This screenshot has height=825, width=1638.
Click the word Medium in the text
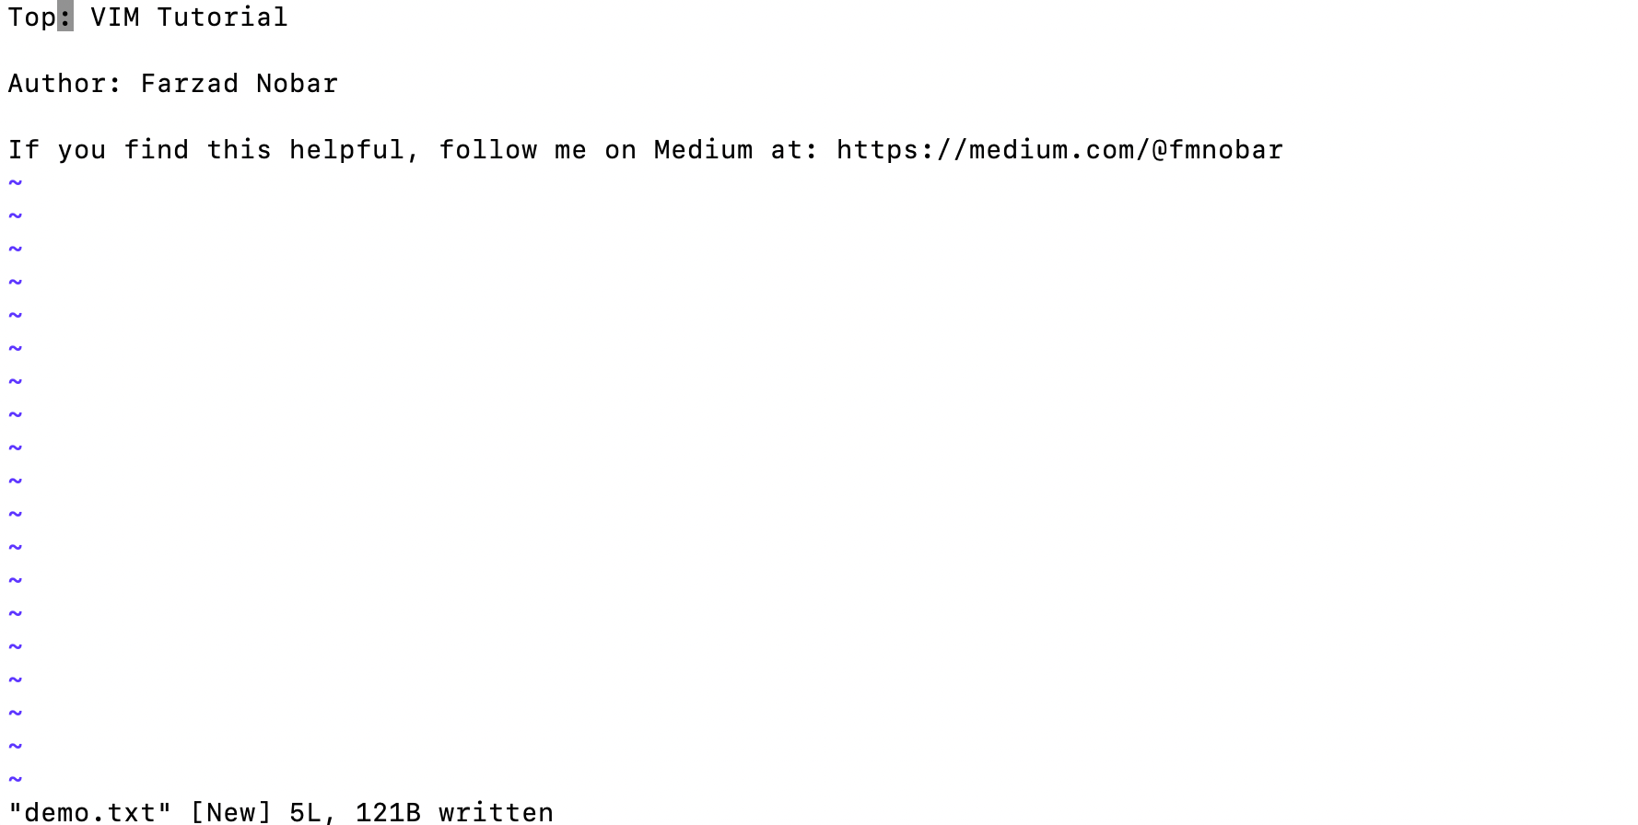(x=703, y=149)
